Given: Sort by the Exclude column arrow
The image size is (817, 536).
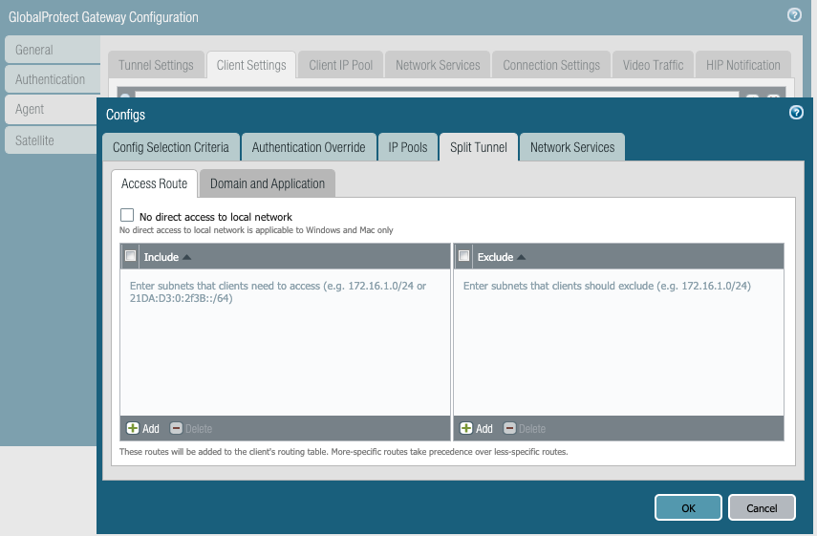Looking at the screenshot, I should click(521, 257).
